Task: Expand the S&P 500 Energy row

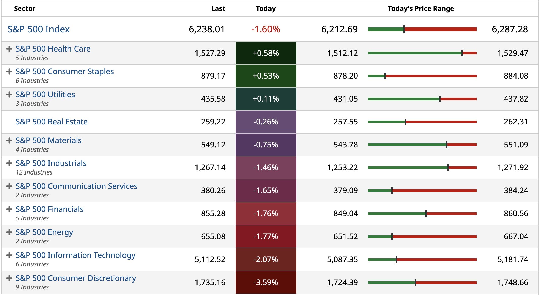Action: point(9,232)
